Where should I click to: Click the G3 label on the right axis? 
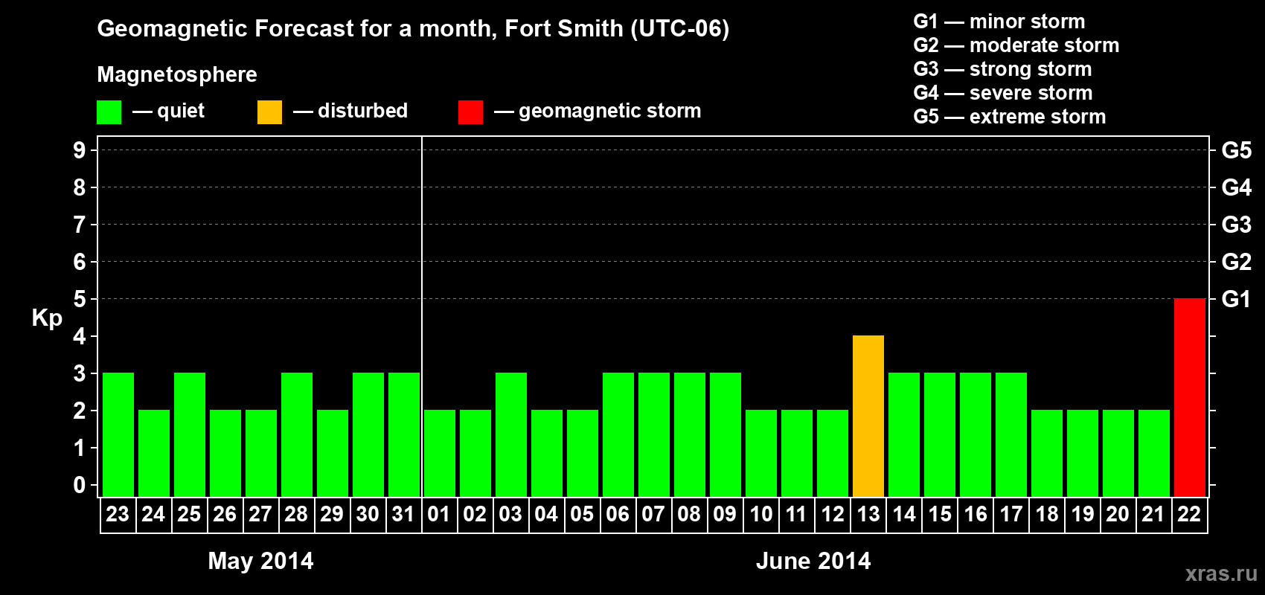pos(1237,225)
